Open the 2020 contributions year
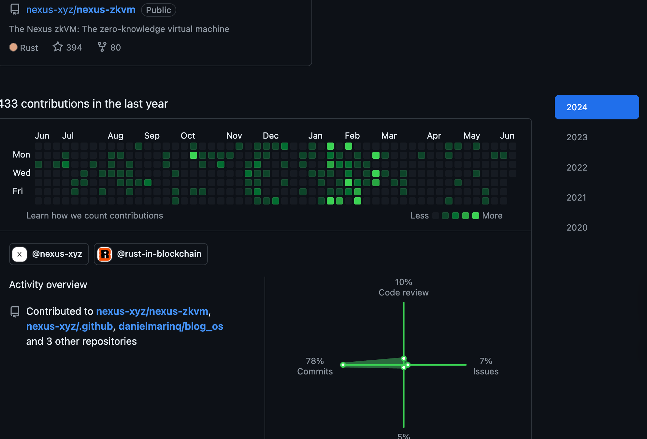Image resolution: width=647 pixels, height=439 pixels. point(577,228)
